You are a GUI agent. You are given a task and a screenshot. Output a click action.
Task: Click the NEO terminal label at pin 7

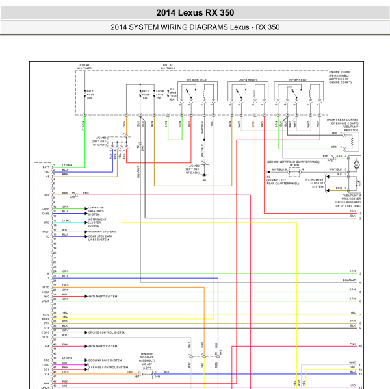(47, 195)
